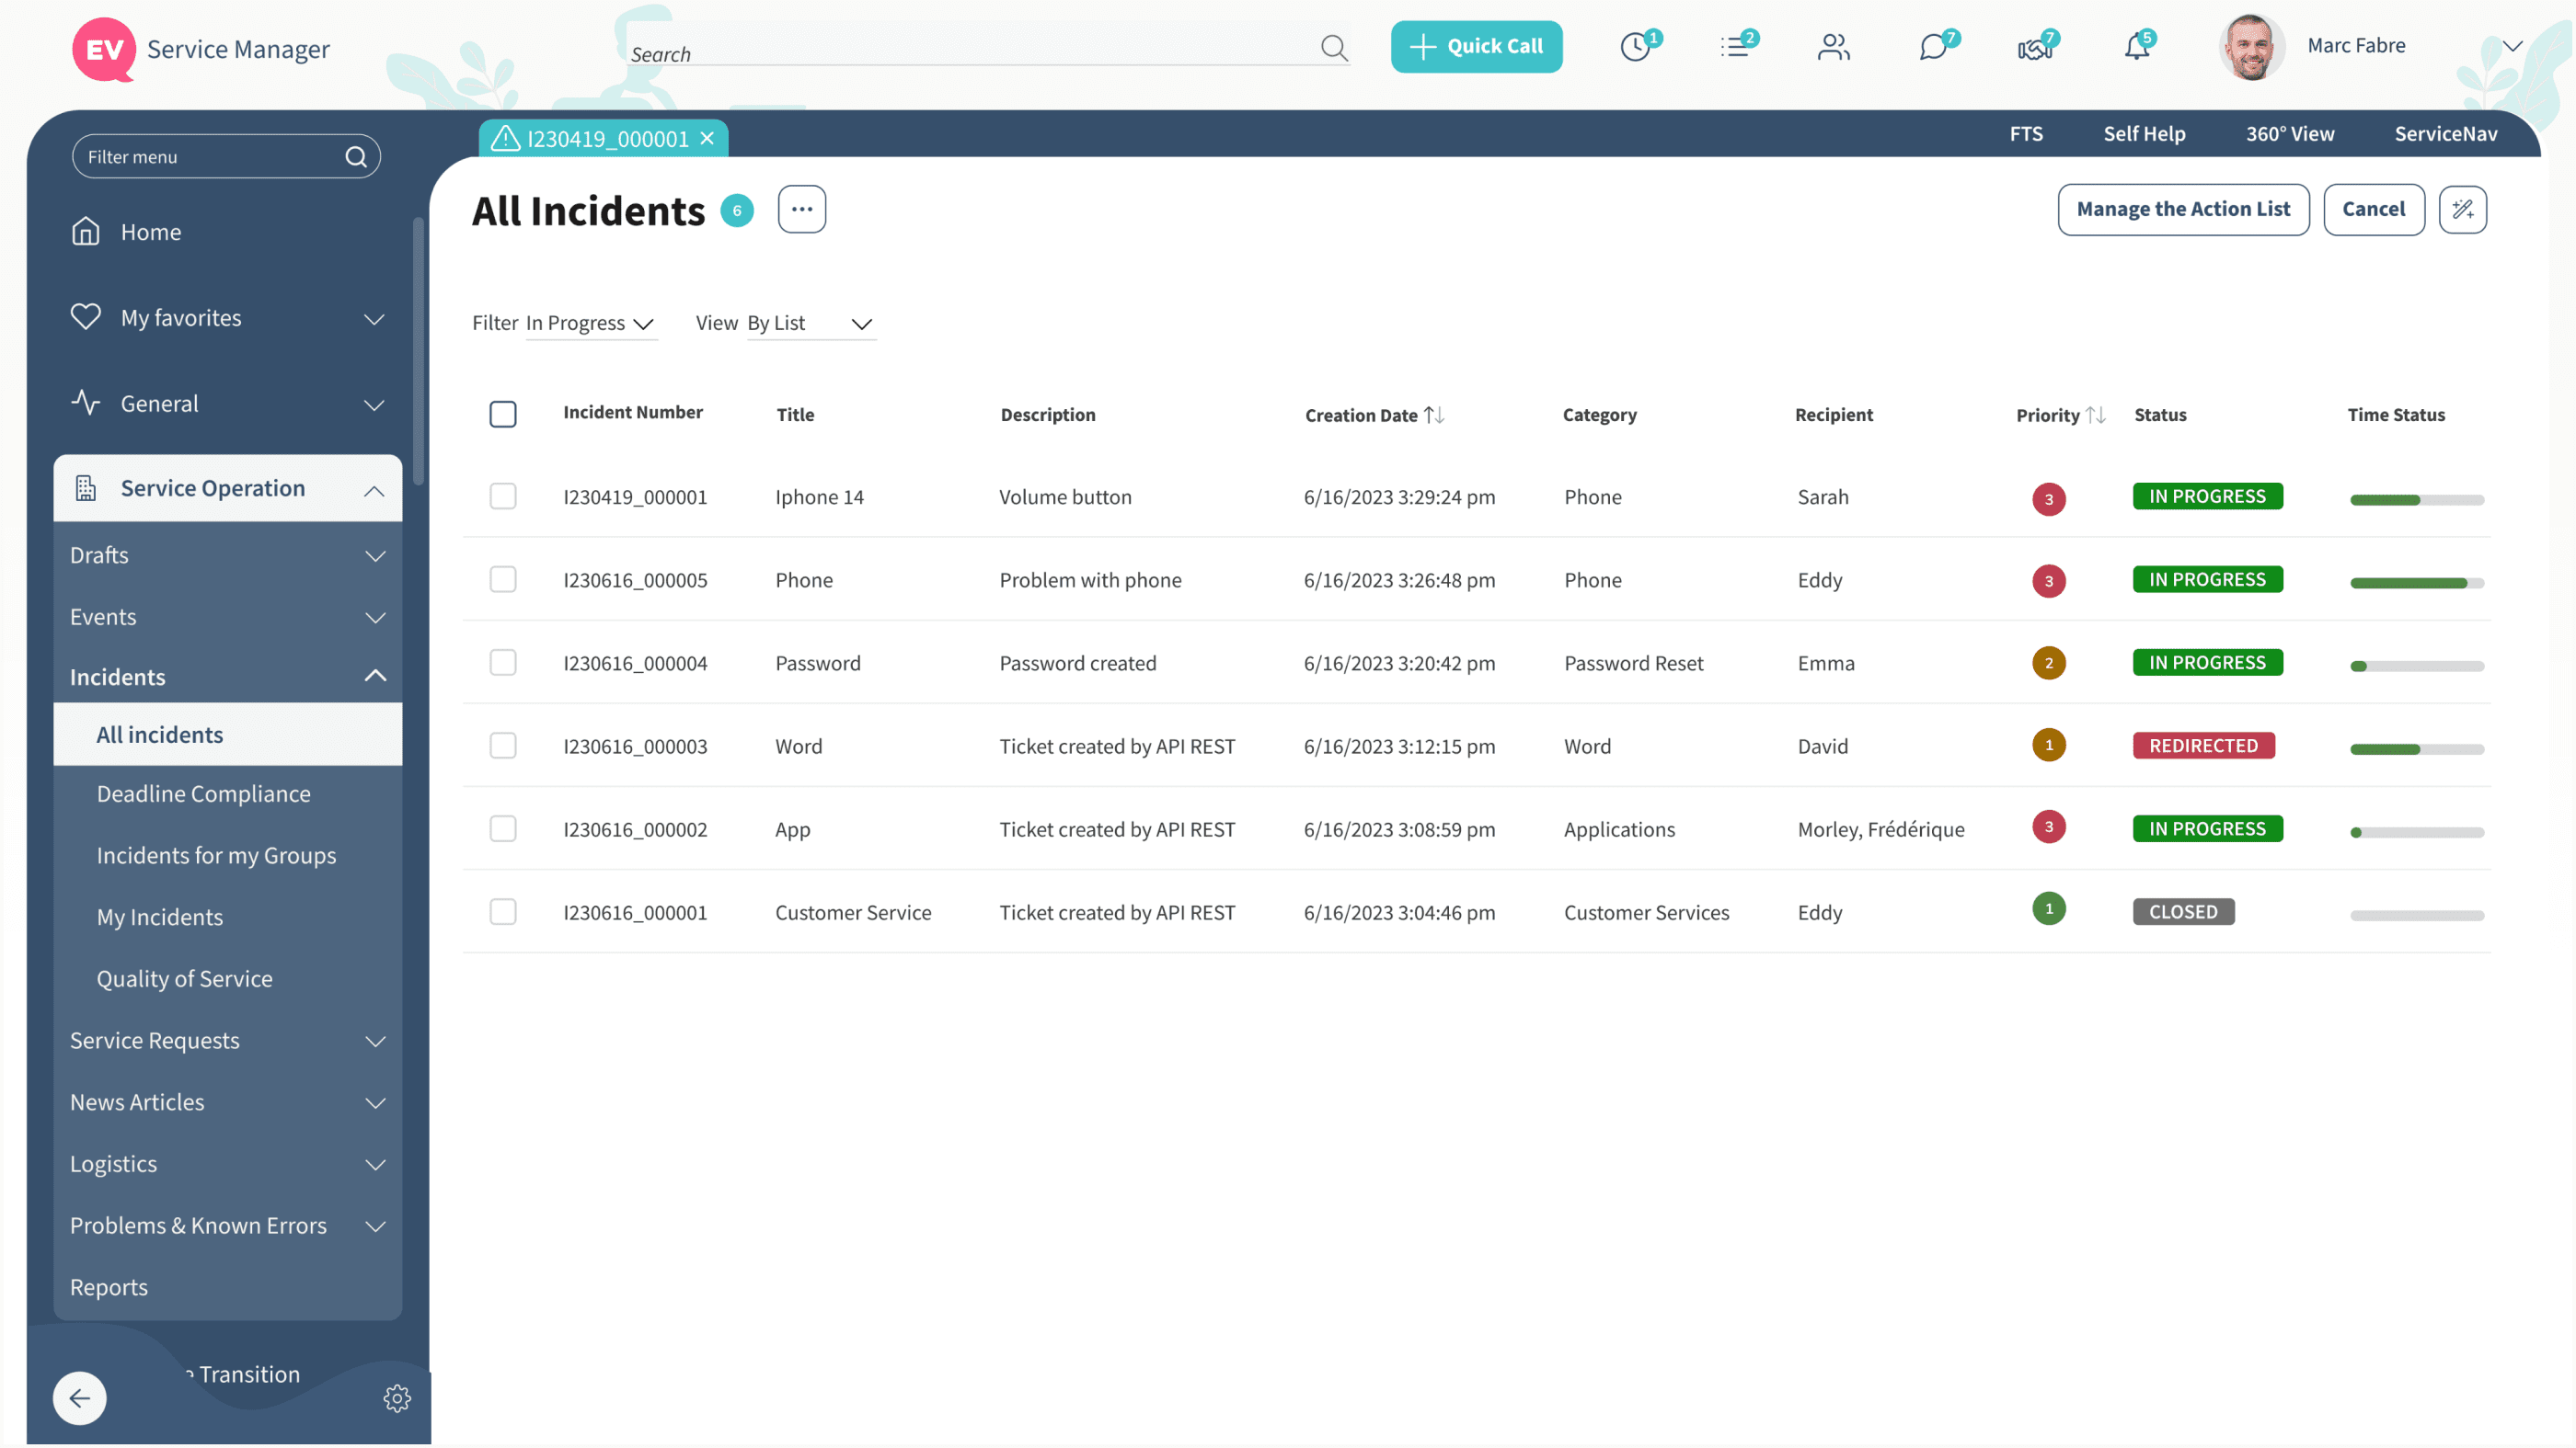Expand the Events submenu chevron
Screen dimensions: 2576x1448
tap(375, 618)
